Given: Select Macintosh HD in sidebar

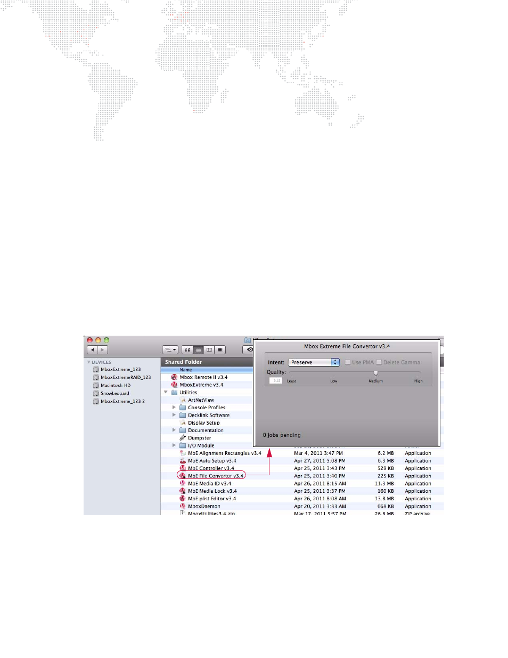Looking at the screenshot, I should pyautogui.click(x=112, y=385).
